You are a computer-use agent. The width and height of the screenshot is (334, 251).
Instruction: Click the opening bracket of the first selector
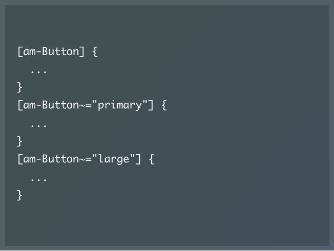pos(19,52)
